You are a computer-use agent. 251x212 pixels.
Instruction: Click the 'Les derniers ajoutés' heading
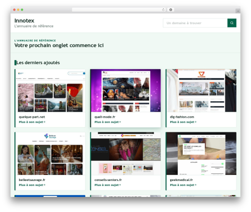coord(38,63)
